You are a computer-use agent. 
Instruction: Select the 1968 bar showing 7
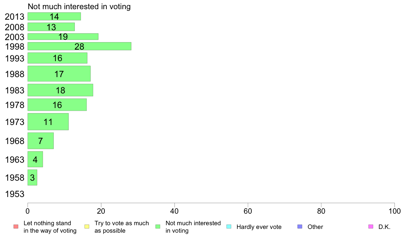coord(40,141)
